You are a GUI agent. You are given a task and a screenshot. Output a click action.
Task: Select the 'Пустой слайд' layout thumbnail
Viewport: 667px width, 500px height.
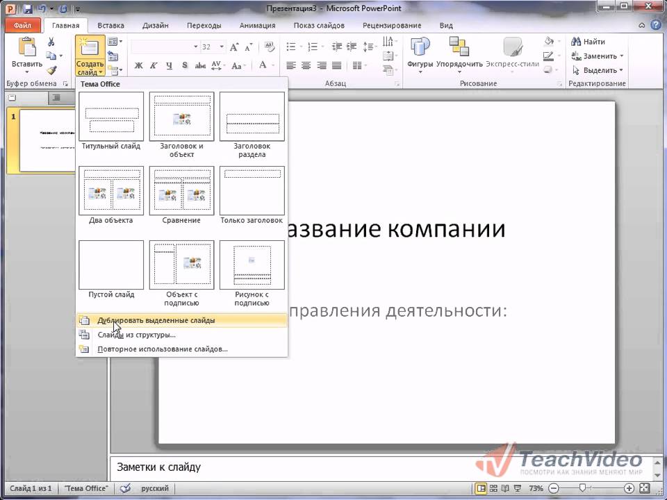[x=111, y=266]
